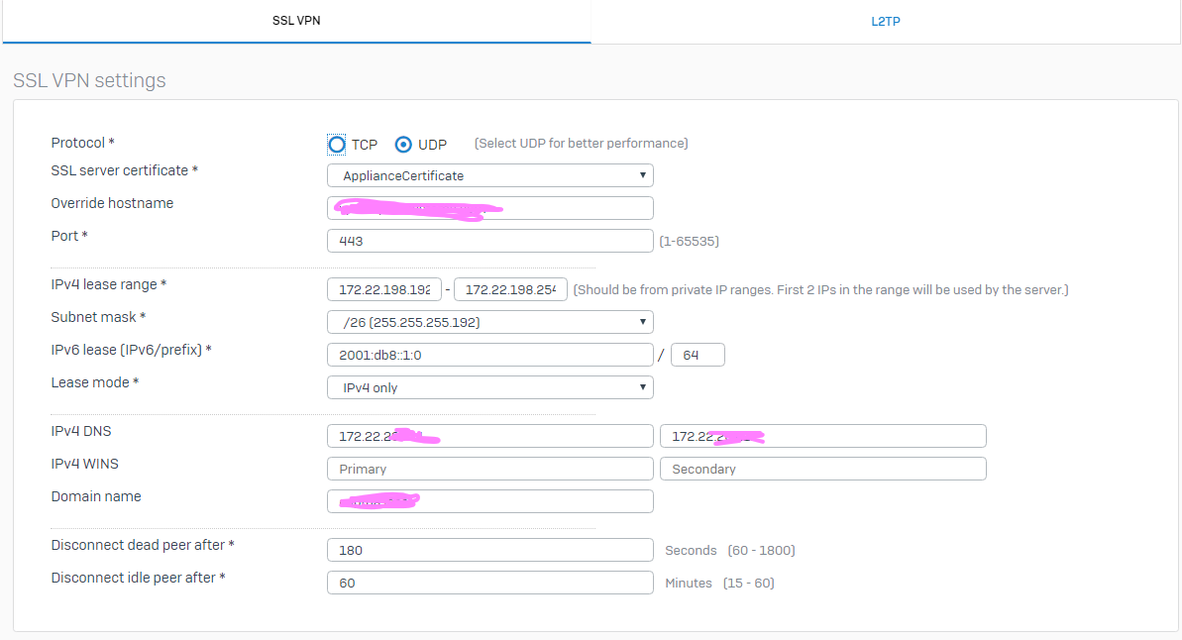Click the Port input field

pos(489,241)
